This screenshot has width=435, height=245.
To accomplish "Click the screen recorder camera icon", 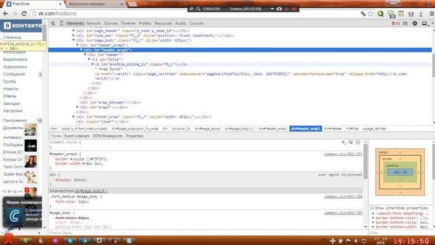I will (x=279, y=9).
